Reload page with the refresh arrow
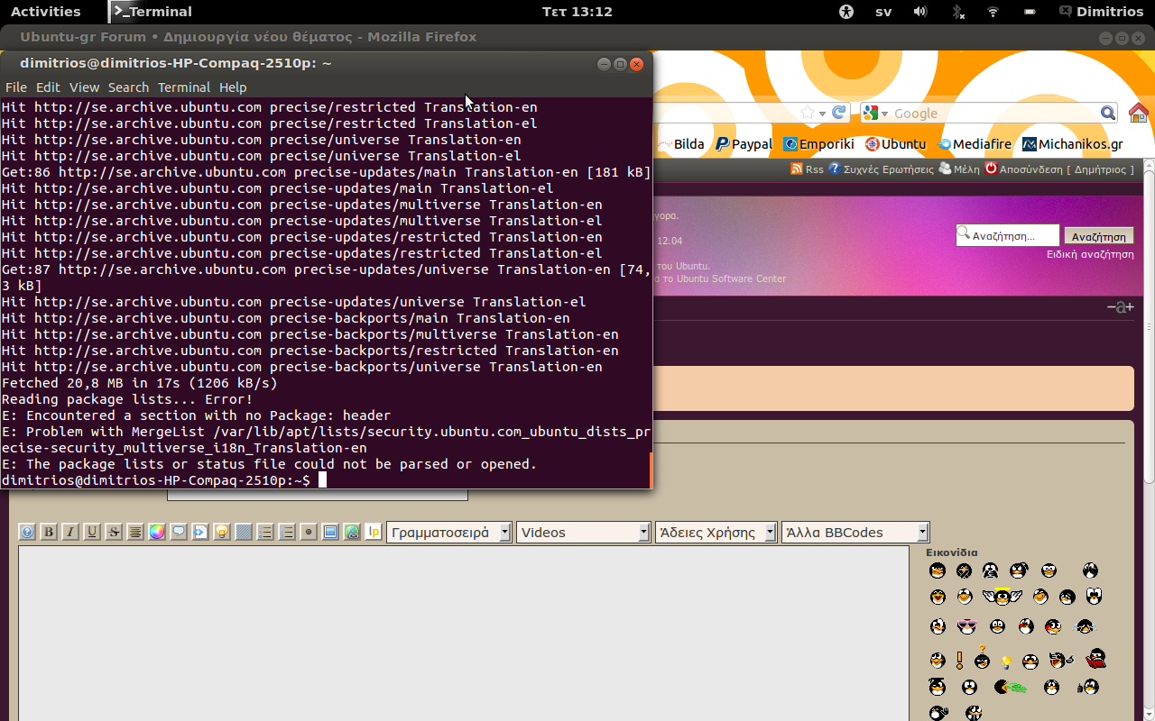 point(839,113)
